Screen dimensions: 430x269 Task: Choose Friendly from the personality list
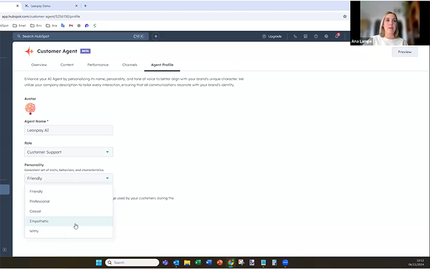(x=69, y=192)
